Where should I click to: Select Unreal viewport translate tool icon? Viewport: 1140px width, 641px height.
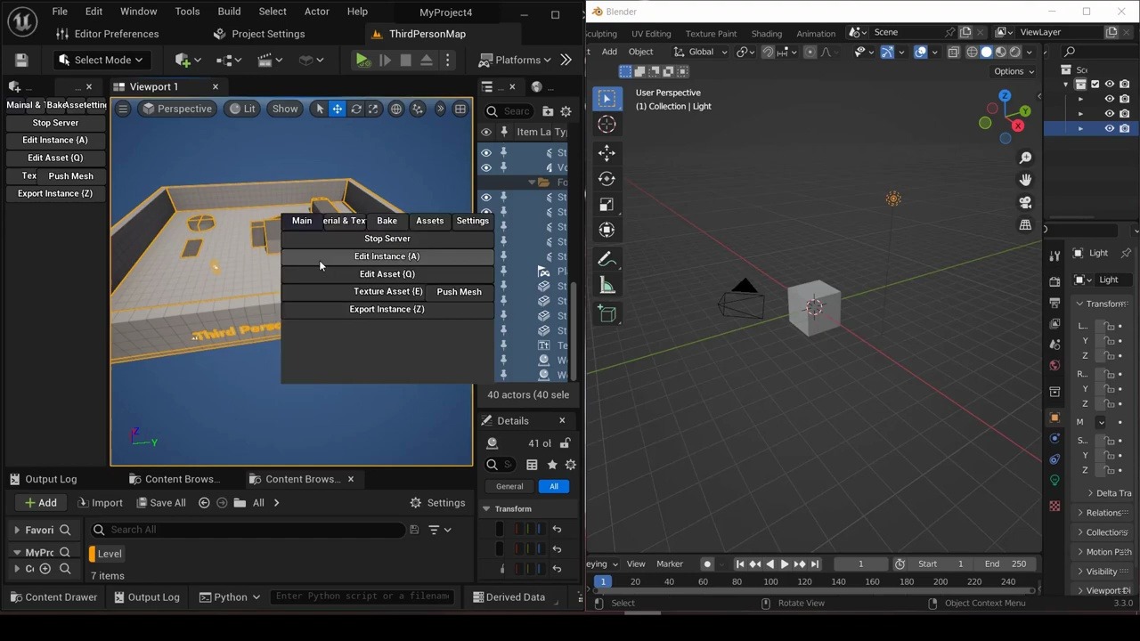pyautogui.click(x=338, y=109)
